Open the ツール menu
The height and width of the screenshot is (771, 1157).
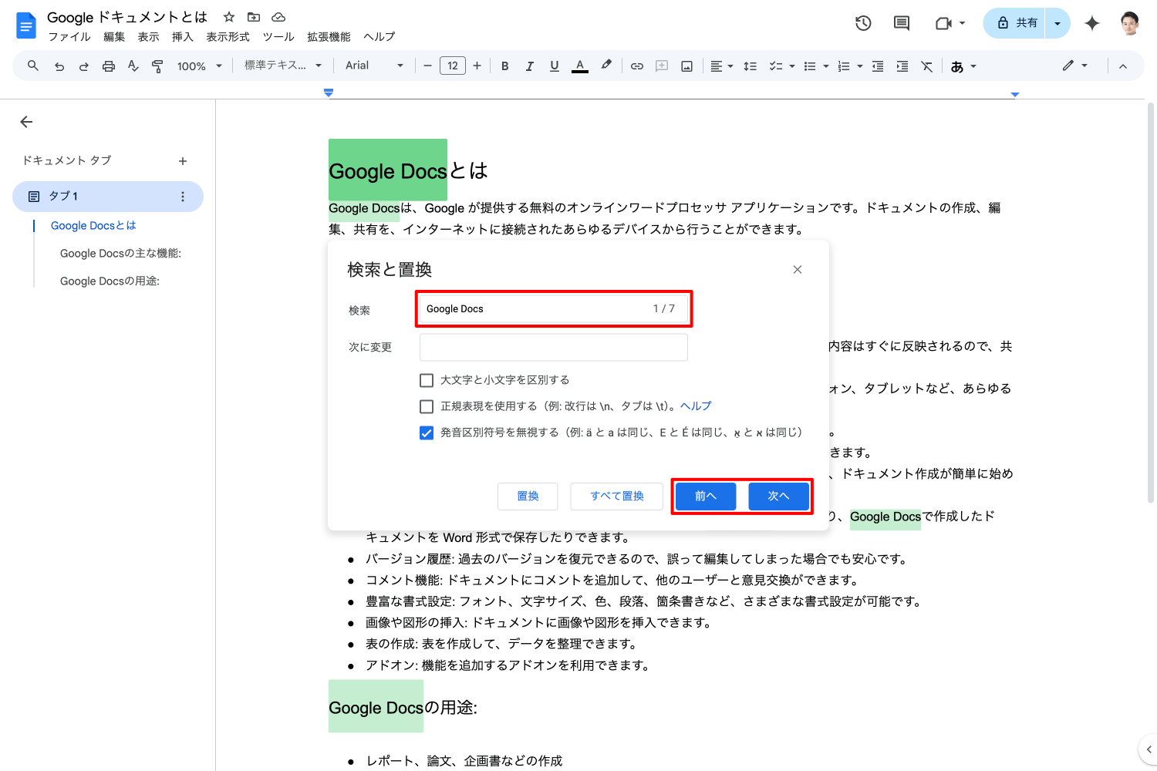tap(278, 37)
